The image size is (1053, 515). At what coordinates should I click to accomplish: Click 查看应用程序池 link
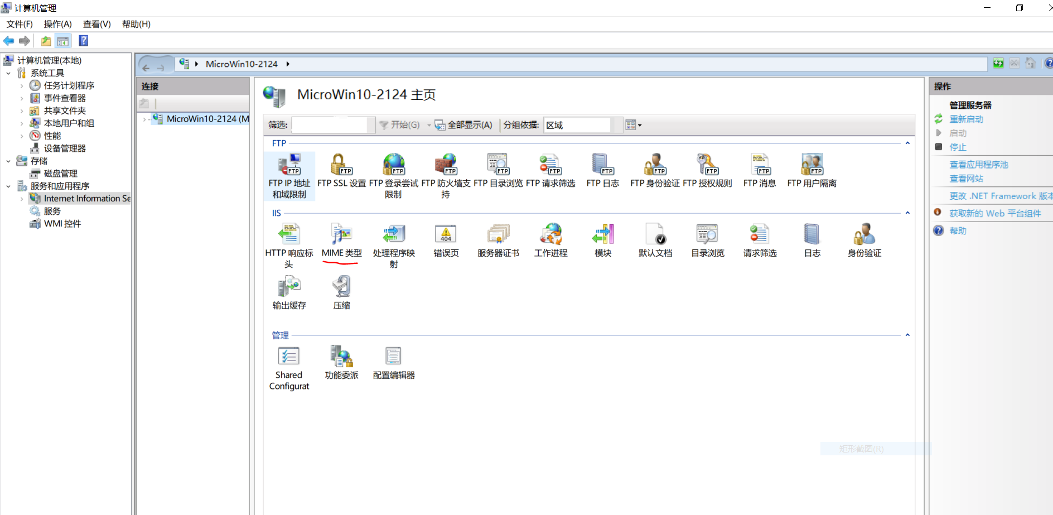click(x=978, y=165)
